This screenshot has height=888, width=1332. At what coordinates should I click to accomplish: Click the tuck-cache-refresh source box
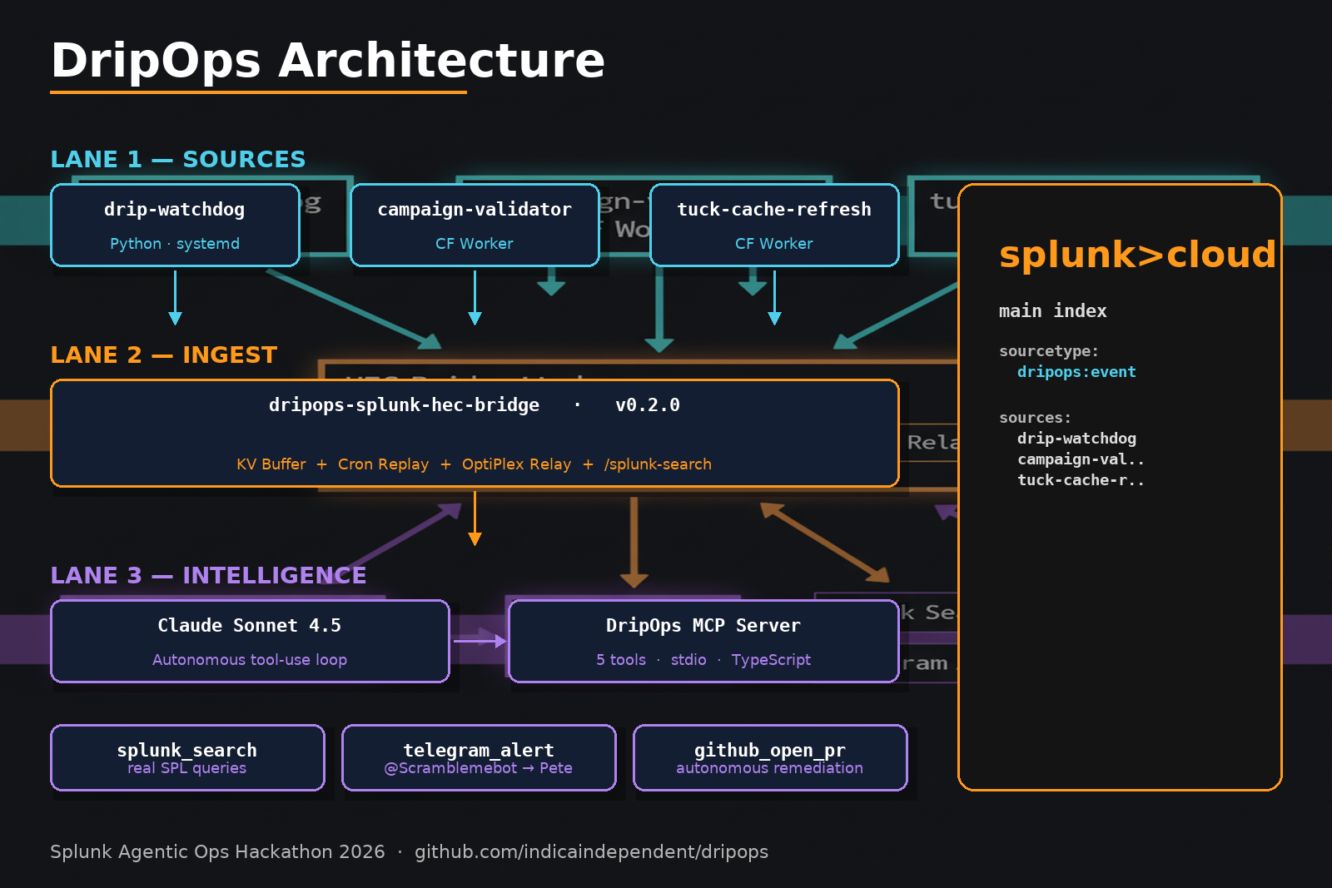coord(774,226)
